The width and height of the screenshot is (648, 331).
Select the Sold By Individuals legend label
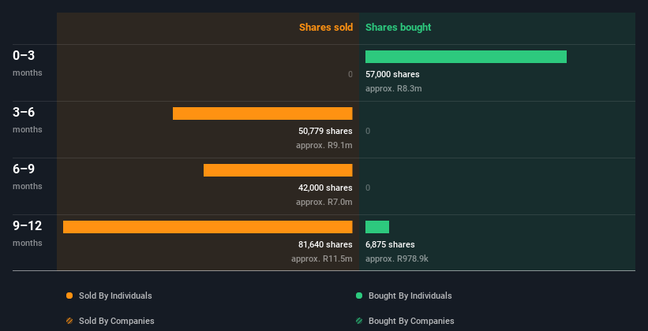point(115,296)
